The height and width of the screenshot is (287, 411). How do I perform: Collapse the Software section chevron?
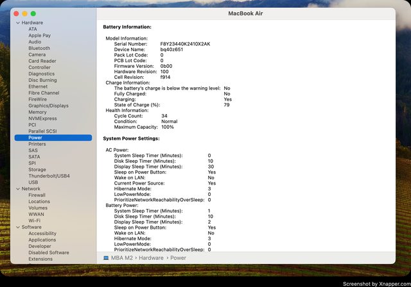18,227
